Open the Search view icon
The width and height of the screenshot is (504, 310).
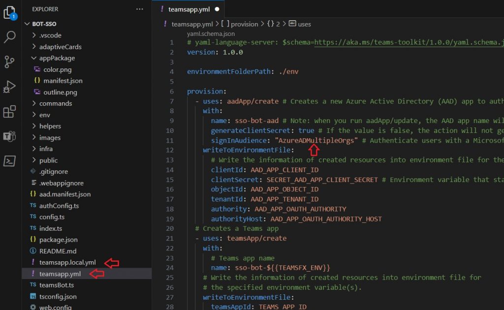tap(9, 36)
